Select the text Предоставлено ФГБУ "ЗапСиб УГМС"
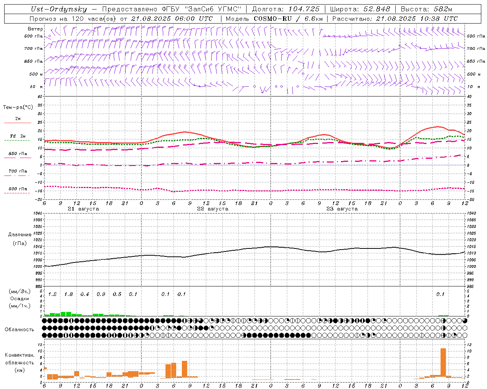Viewport: 487px width, 389px height. [172, 9]
